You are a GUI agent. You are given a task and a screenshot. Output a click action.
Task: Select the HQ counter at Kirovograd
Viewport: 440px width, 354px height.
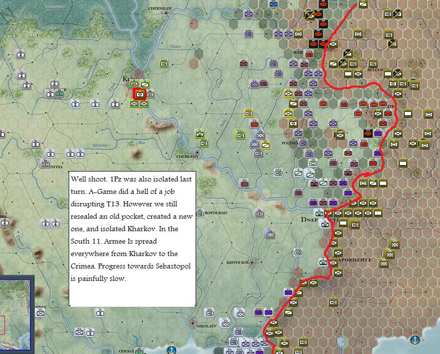point(200,214)
